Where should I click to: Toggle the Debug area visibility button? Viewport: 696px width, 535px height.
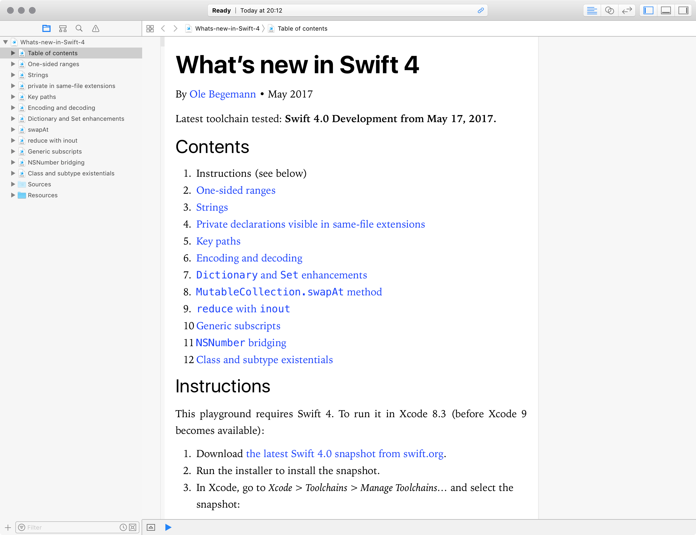pos(666,10)
